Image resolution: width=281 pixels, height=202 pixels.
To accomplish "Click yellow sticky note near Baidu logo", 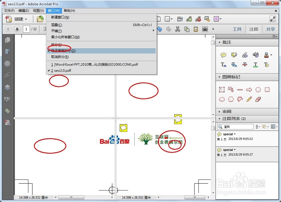I will pos(123,128).
